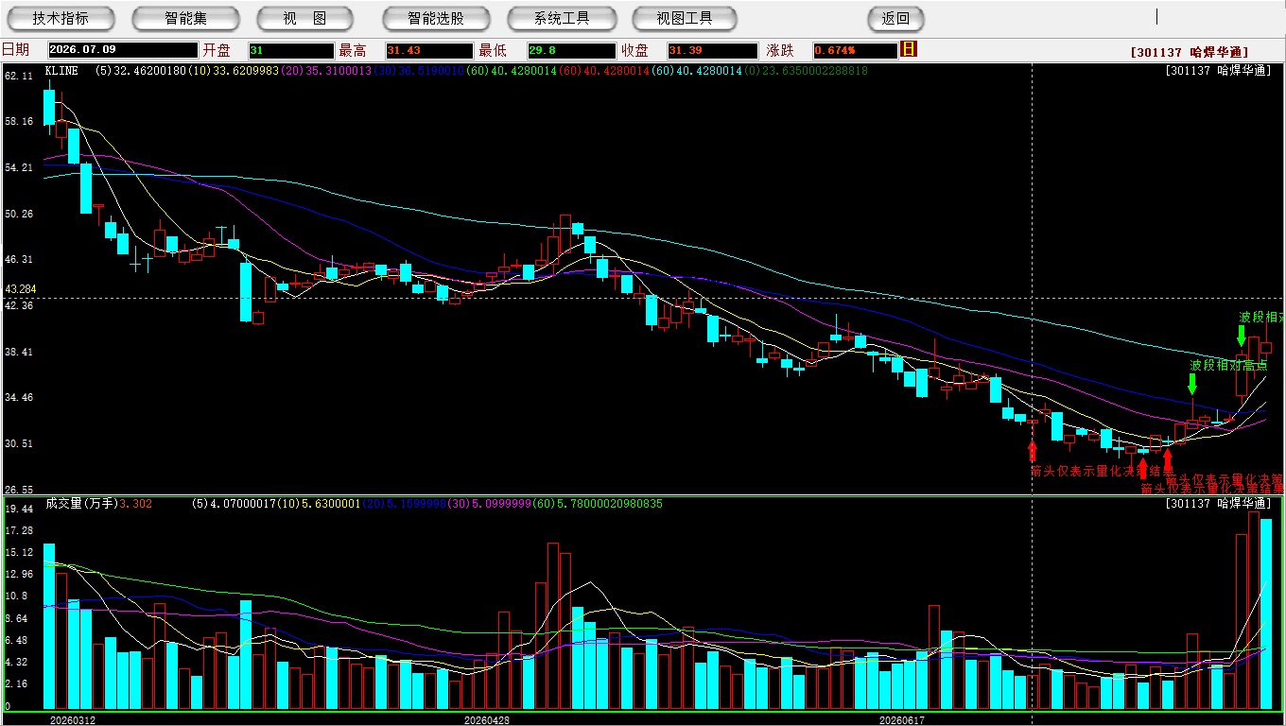Click the 涨跌 field label
Screen dimensions: 1286x726
(x=780, y=50)
